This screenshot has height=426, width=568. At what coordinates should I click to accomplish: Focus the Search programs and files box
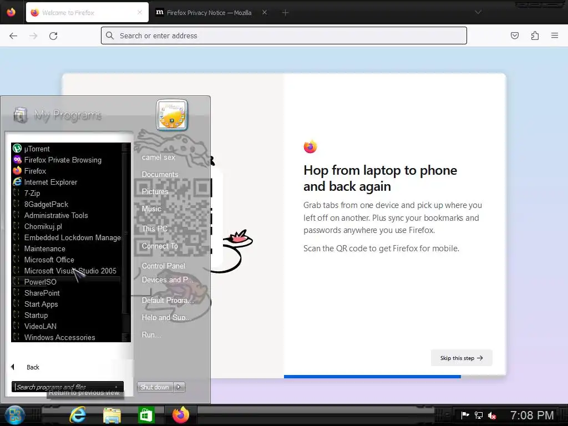point(67,387)
